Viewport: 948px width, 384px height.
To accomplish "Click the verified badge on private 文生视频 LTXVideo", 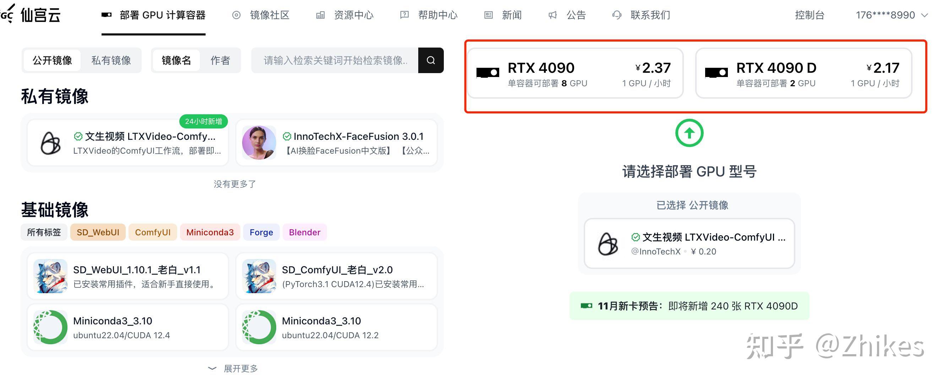I will tap(78, 137).
